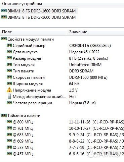Click the server icon at Метод обнаружения ошибок
Viewport: 124px width, 162px height.
point(9,96)
